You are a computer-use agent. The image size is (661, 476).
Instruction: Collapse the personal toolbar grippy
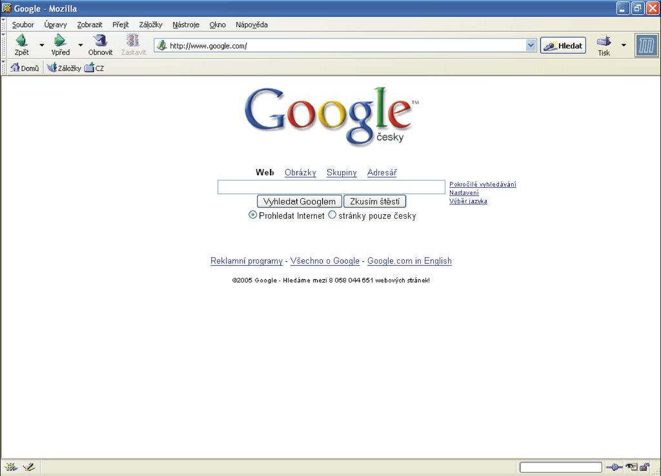[3, 68]
